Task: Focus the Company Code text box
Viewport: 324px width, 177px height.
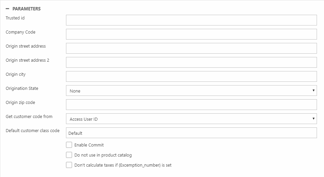Action: (x=191, y=34)
